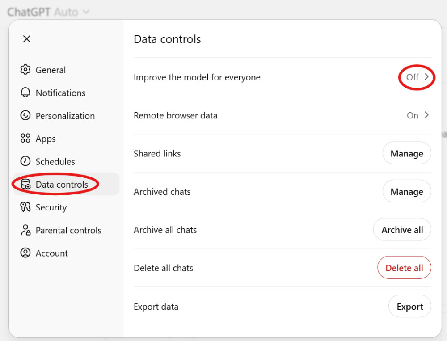This screenshot has height=341, width=447.
Task: Close the settings dialog with X
Action: coord(26,39)
